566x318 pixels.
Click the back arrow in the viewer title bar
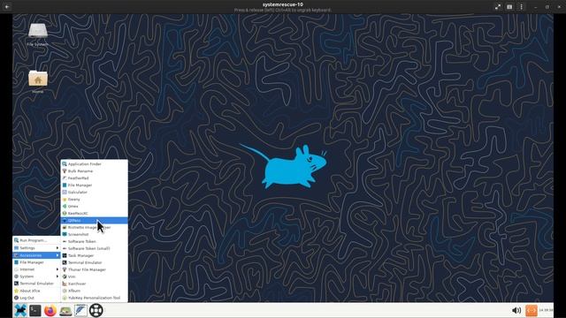click(7, 6)
